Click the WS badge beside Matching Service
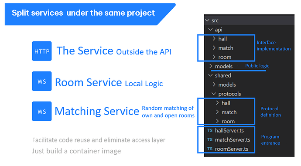This screenshot has height=166, width=301. tap(42, 112)
